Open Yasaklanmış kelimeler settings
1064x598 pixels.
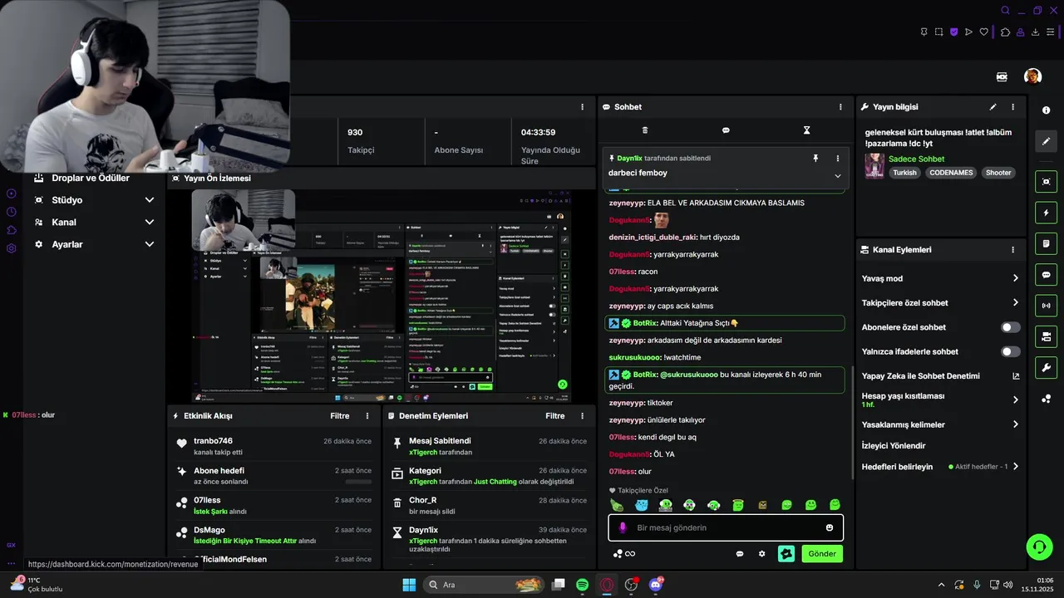(940, 424)
